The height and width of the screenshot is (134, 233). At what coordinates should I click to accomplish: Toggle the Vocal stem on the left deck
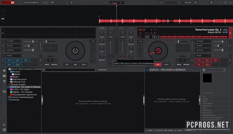tap(9, 60)
